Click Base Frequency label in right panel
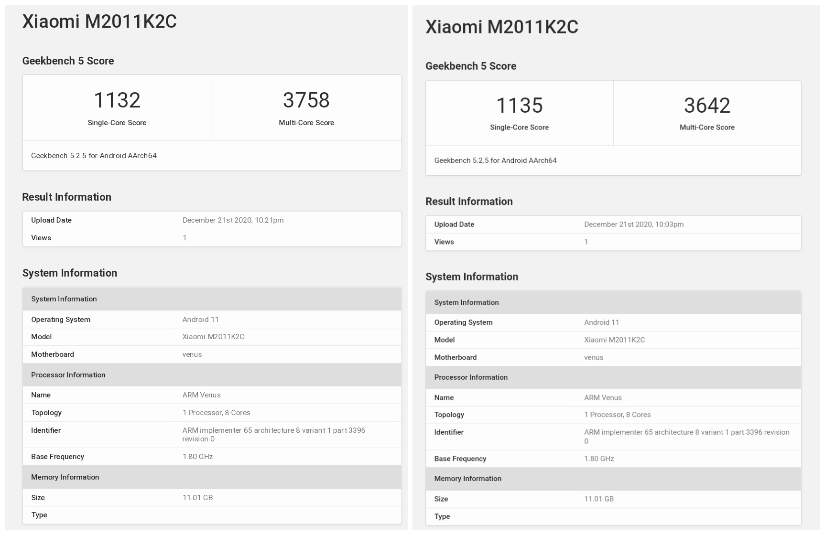825x535 pixels. click(x=460, y=459)
